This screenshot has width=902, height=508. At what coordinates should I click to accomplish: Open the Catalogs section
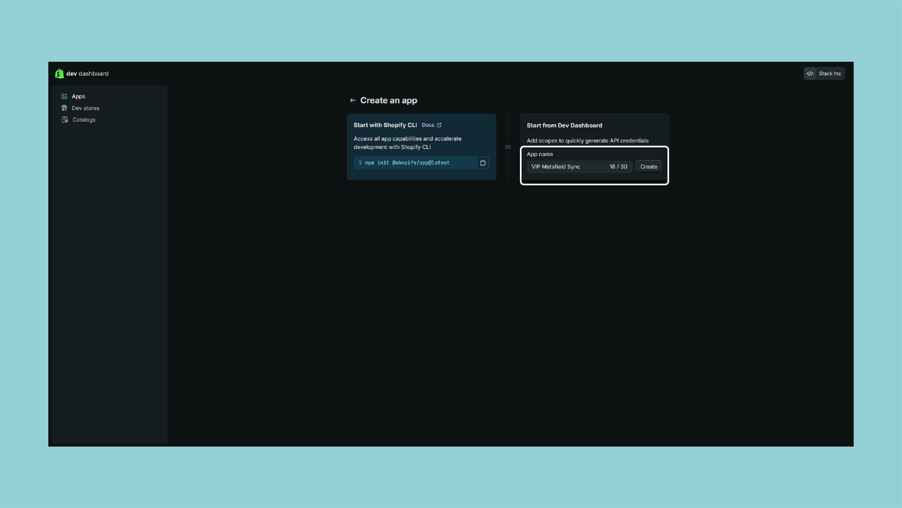coord(84,120)
